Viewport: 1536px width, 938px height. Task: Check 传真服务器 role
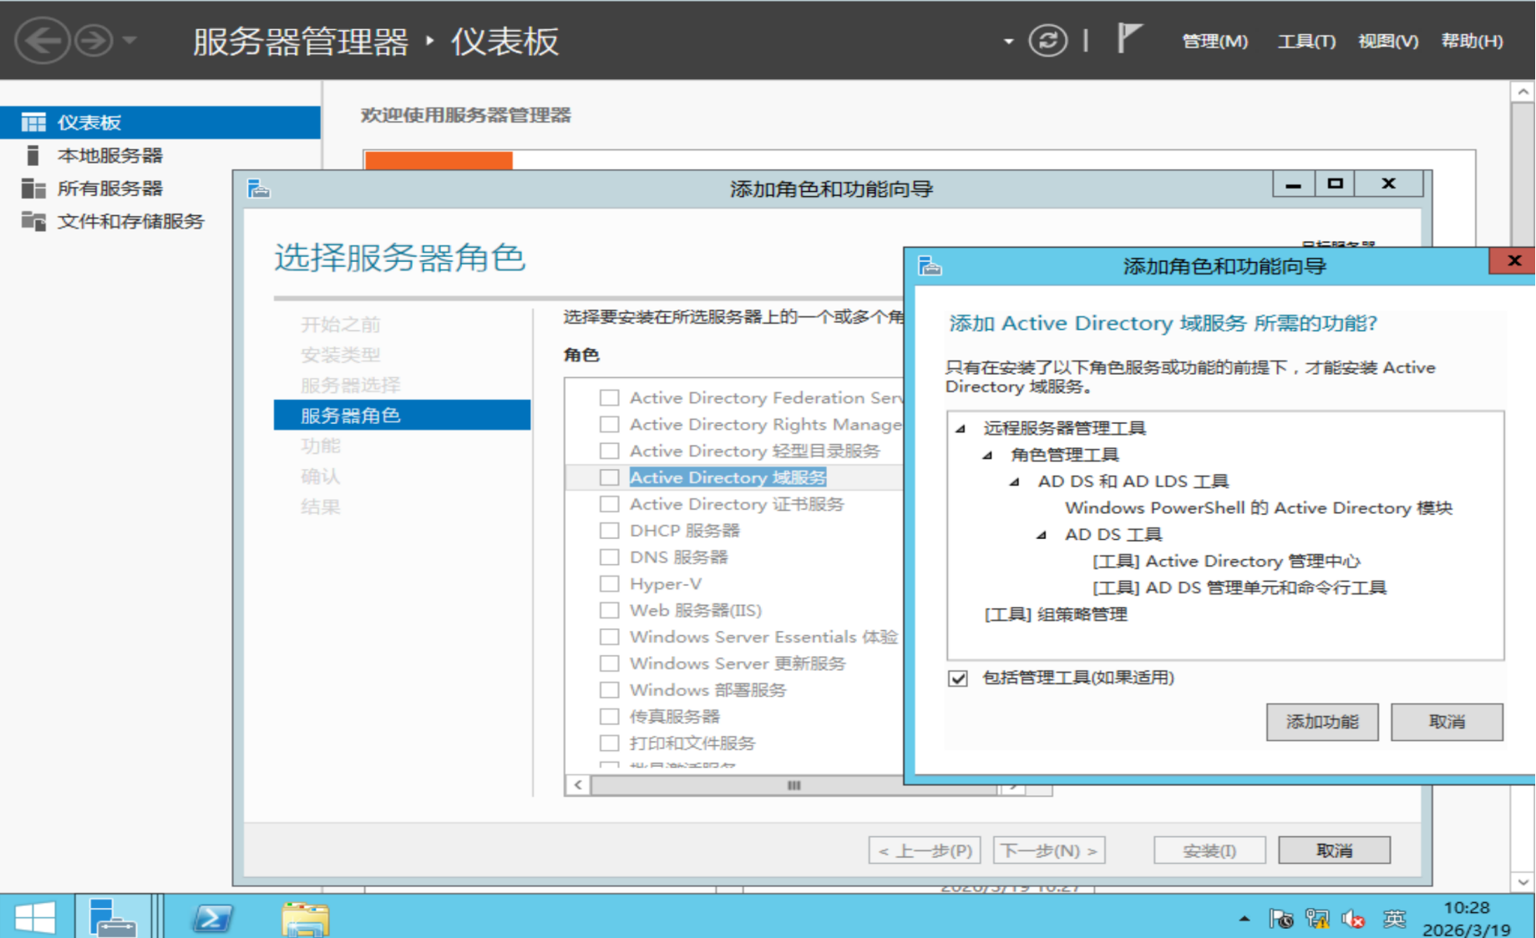pos(610,717)
